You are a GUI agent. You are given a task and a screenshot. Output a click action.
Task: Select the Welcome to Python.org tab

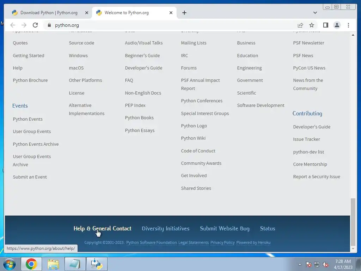tap(134, 13)
